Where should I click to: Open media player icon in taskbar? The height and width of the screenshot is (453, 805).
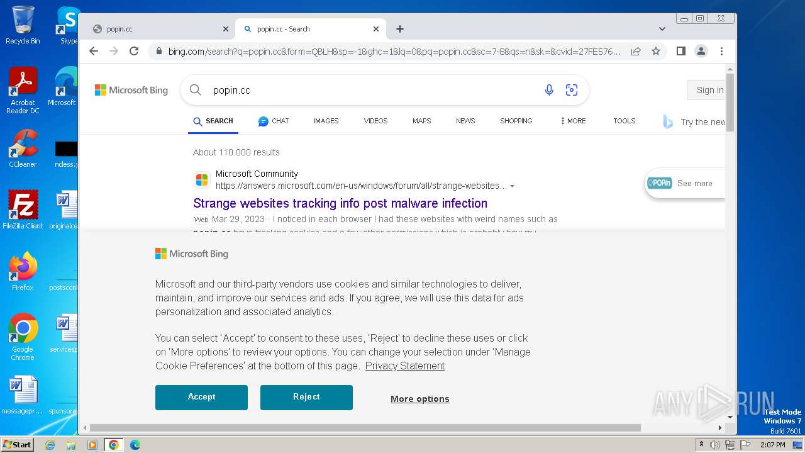point(92,445)
